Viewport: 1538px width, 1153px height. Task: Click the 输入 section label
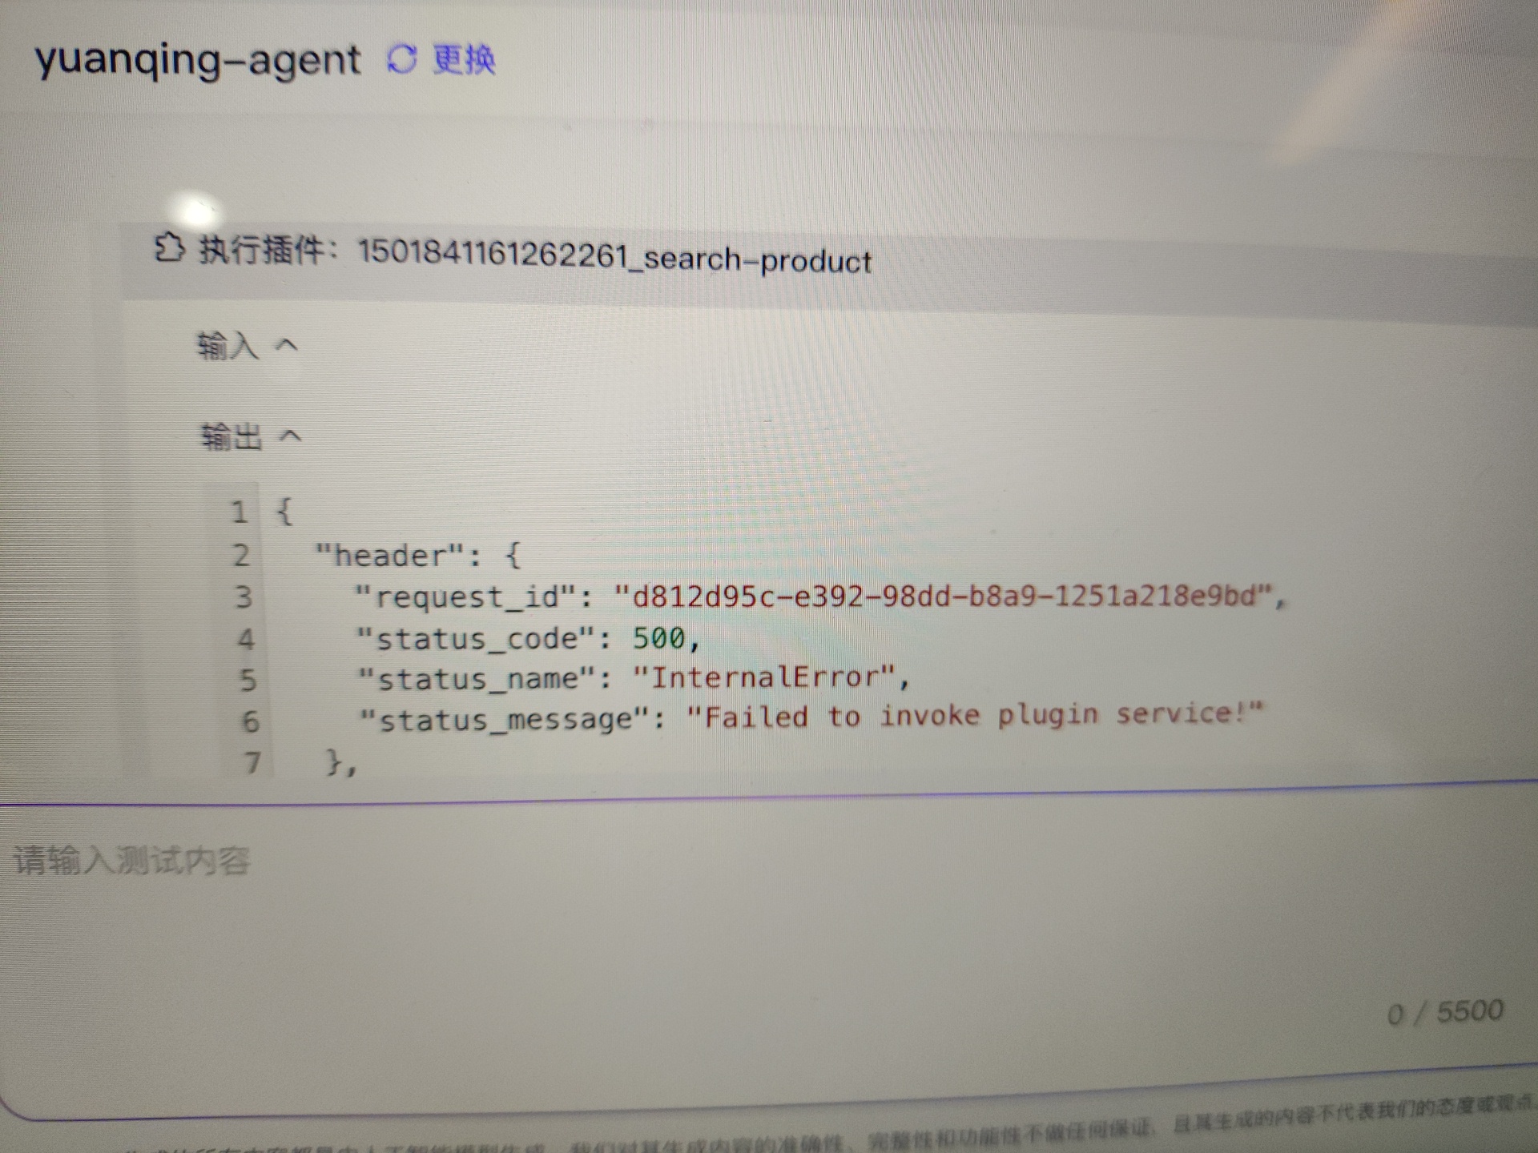[x=227, y=346]
